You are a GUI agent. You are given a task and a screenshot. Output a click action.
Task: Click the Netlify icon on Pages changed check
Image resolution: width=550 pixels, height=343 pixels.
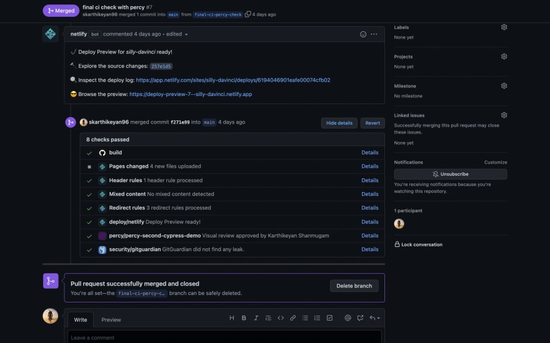pos(102,167)
